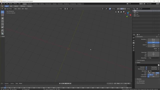
Task: Activate the 3D Cursor tool
Action: coord(2,15)
